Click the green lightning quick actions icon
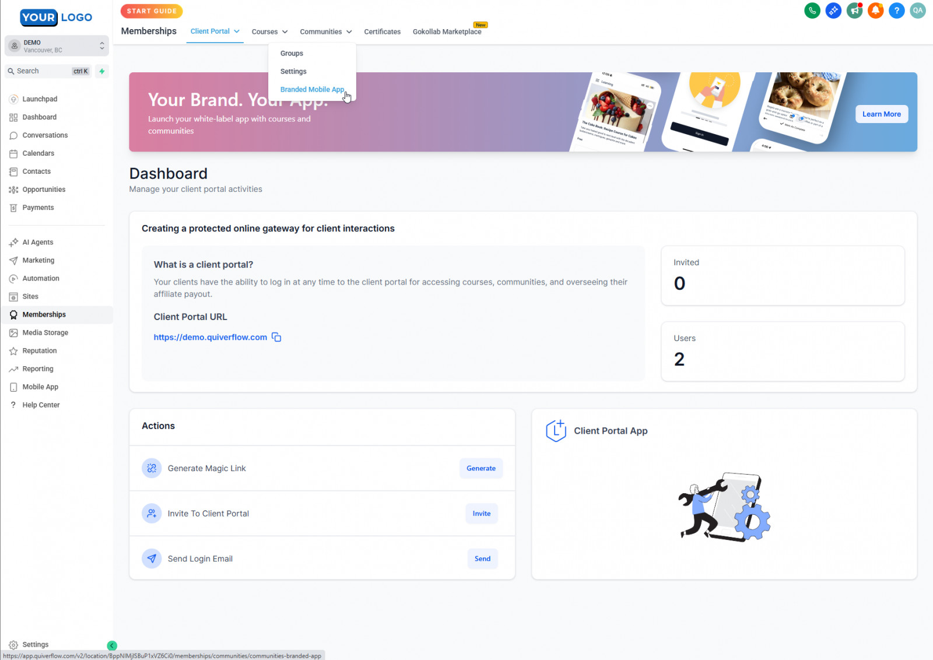This screenshot has height=660, width=933. (x=102, y=71)
